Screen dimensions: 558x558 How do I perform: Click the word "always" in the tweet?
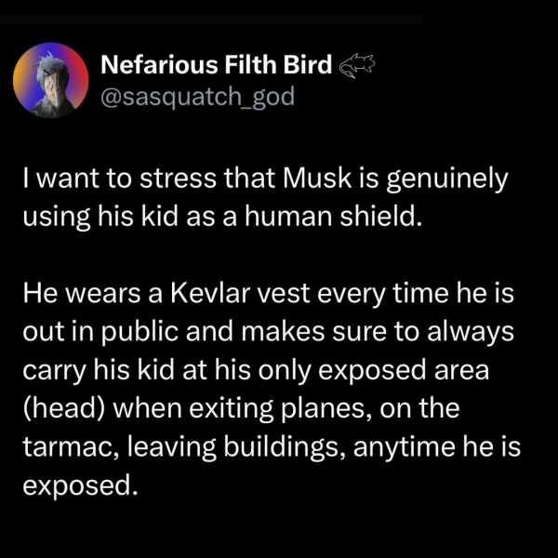coord(471,333)
